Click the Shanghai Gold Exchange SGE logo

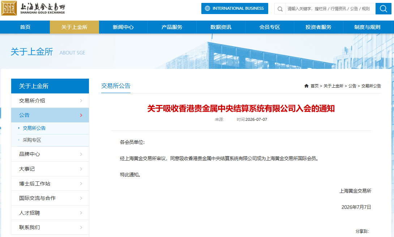click(x=33, y=8)
